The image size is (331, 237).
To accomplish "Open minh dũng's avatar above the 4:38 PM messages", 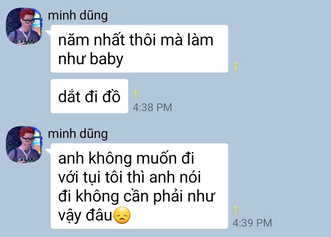I will coord(24,26).
